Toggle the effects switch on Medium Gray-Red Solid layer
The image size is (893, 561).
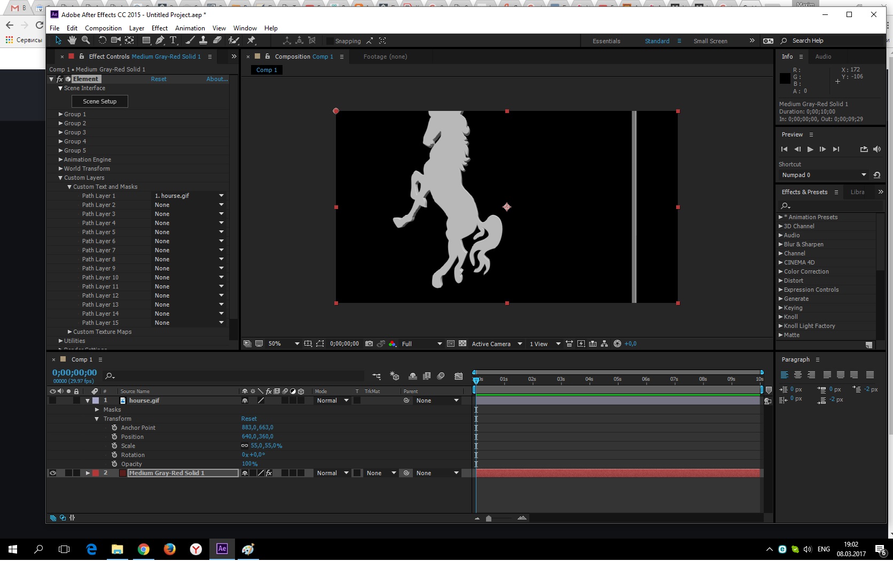[269, 473]
